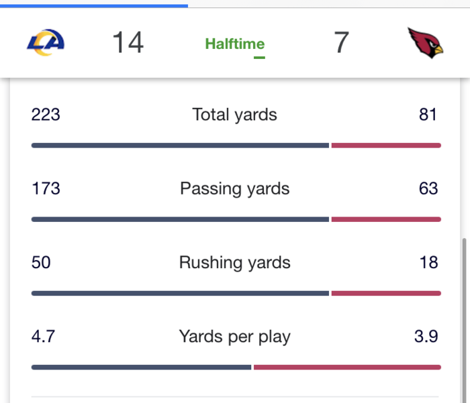Image resolution: width=470 pixels, height=403 pixels.
Task: Click the Rams 173 passing yards value
Action: [x=46, y=188]
